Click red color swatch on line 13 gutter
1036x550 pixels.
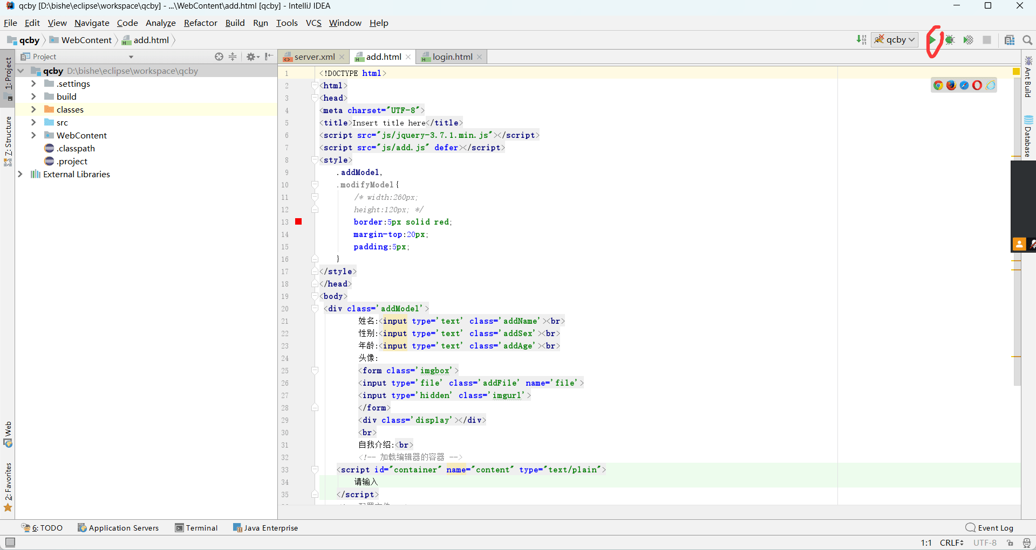click(x=298, y=221)
